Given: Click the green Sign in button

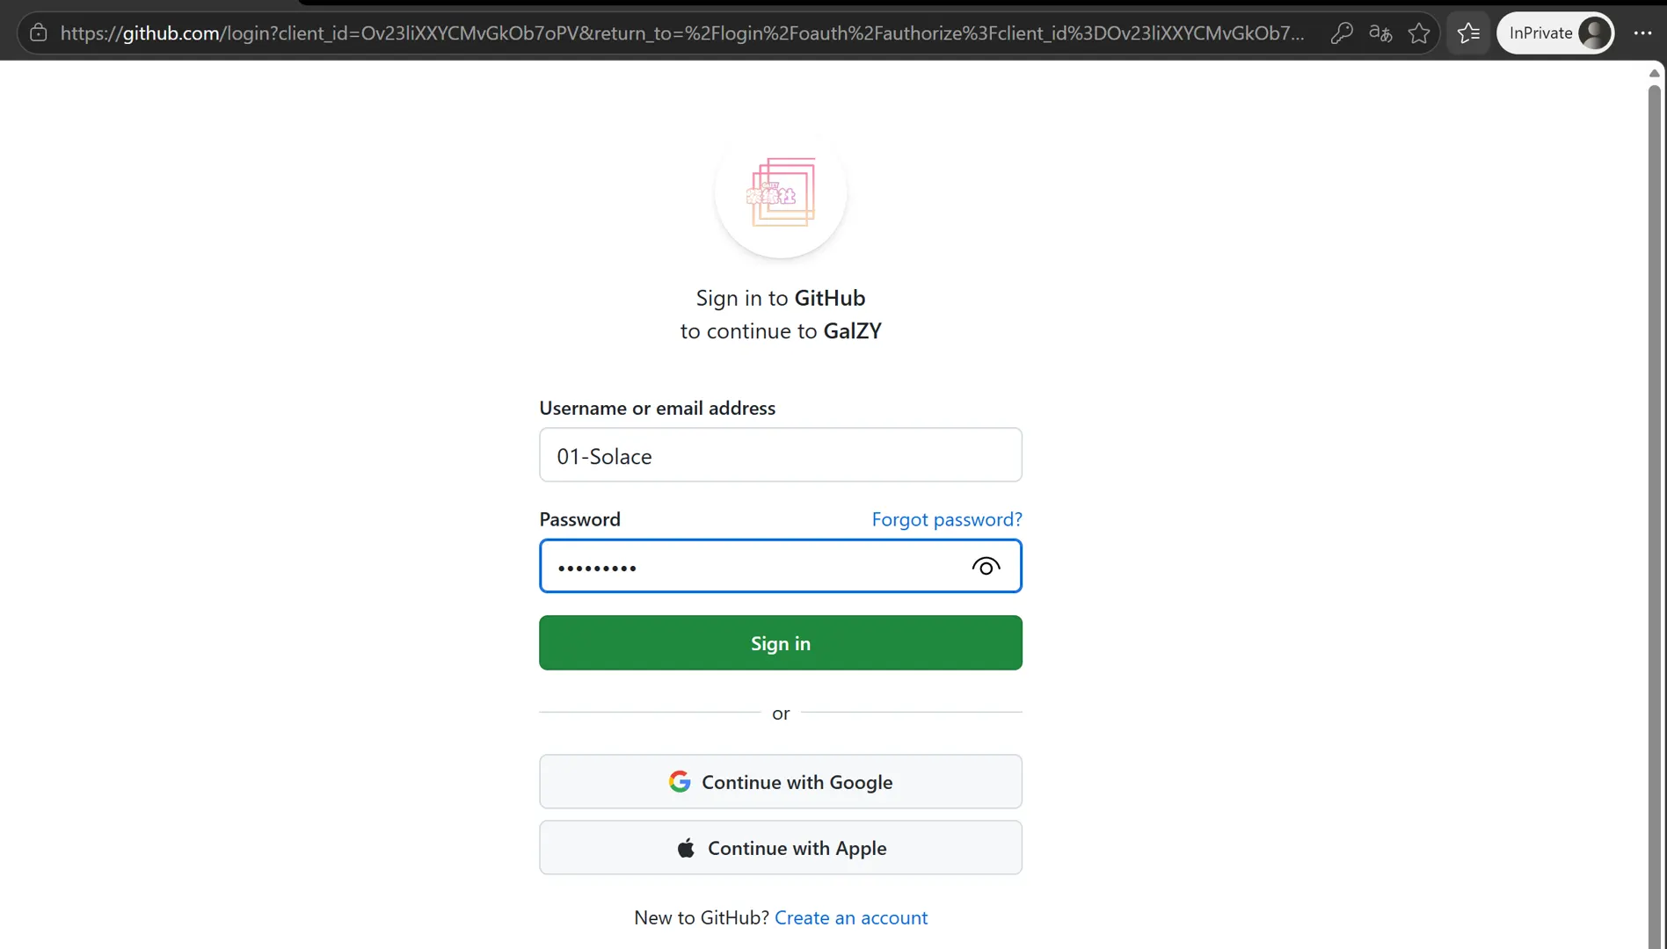Looking at the screenshot, I should 781,643.
